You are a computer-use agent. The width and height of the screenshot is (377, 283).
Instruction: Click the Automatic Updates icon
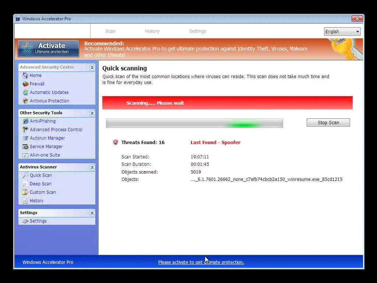pyautogui.click(x=25, y=92)
